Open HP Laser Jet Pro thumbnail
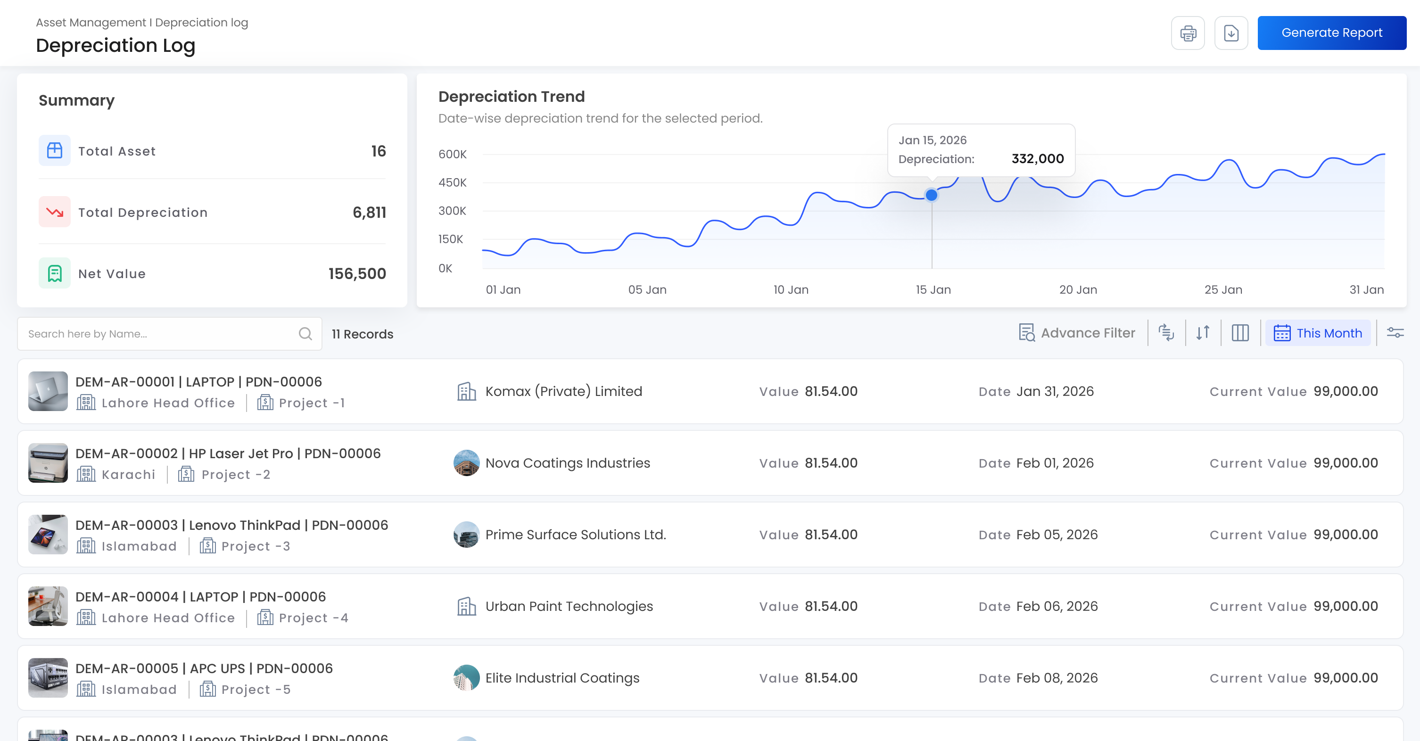 tap(48, 462)
